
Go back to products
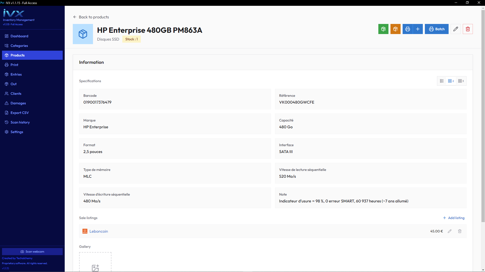(91, 17)
